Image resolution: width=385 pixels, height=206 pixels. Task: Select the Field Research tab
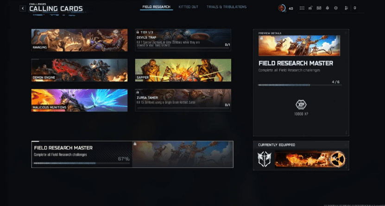click(156, 7)
